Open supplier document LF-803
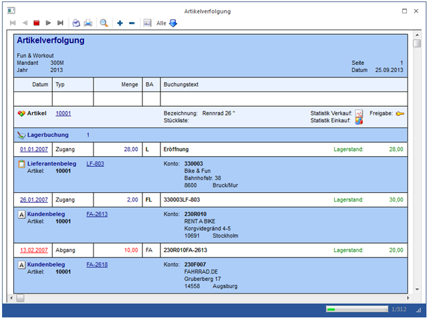This screenshot has width=429, height=319. coord(95,164)
